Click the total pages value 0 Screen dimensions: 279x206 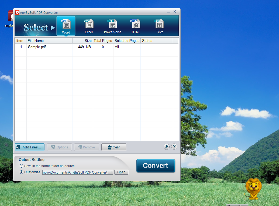click(x=103, y=47)
